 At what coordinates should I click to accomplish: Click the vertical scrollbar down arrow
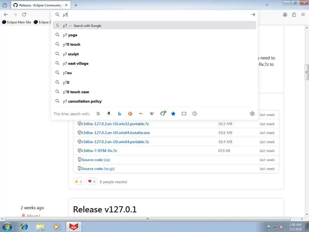pyautogui.click(x=307, y=215)
